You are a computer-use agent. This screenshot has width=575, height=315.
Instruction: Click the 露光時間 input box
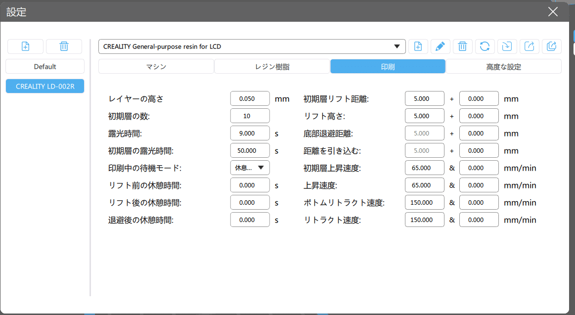pyautogui.click(x=250, y=133)
